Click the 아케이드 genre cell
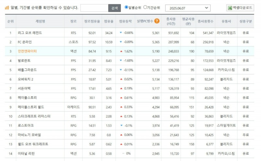The image size is (261, 161). click(73, 107)
